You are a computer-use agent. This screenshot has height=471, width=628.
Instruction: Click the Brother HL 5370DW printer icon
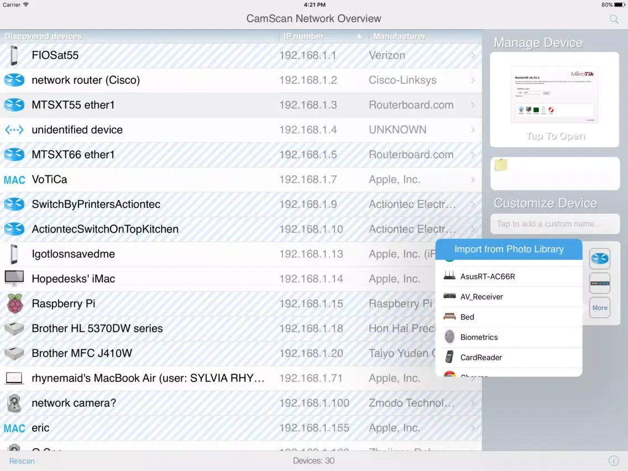[14, 328]
